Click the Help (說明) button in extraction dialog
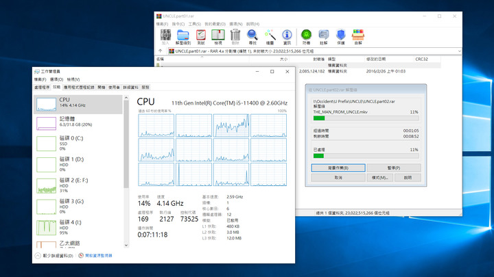This screenshot has width=494, height=277. pyautogui.click(x=408, y=177)
